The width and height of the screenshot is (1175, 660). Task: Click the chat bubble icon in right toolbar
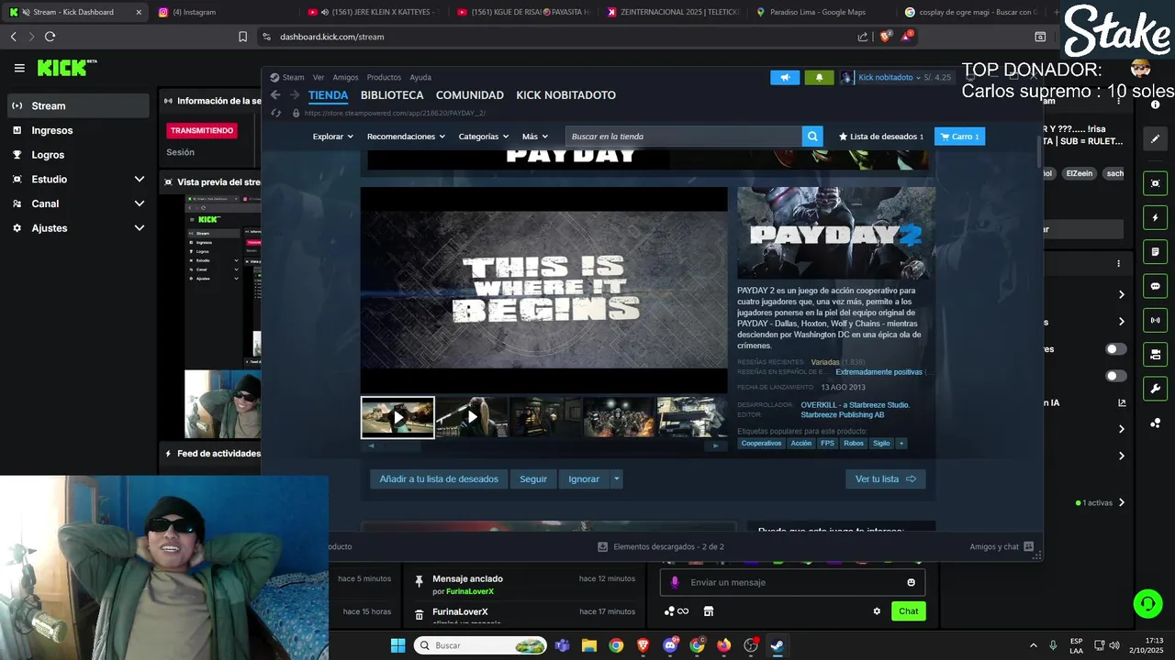1156,286
